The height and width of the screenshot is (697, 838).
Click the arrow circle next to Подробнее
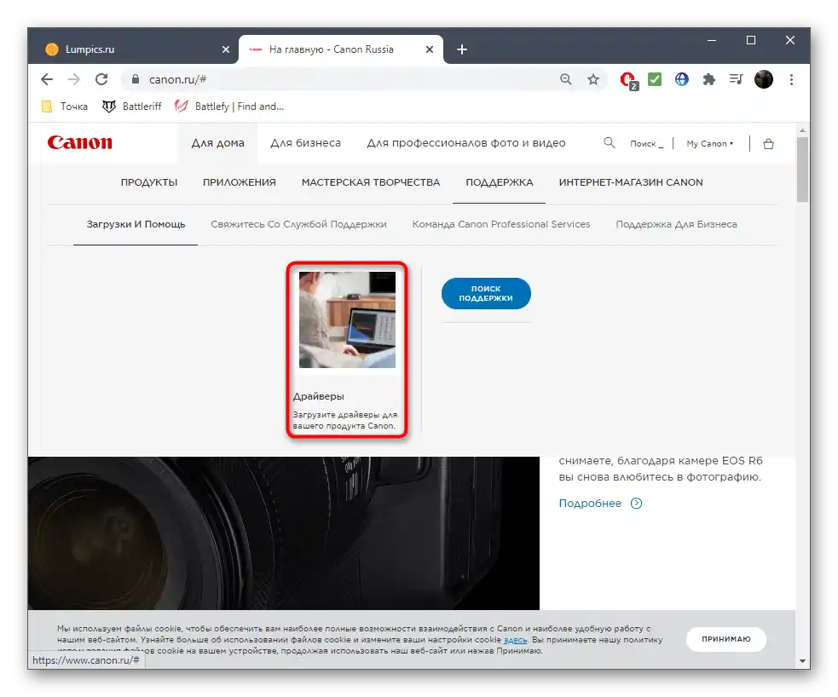[x=636, y=503]
